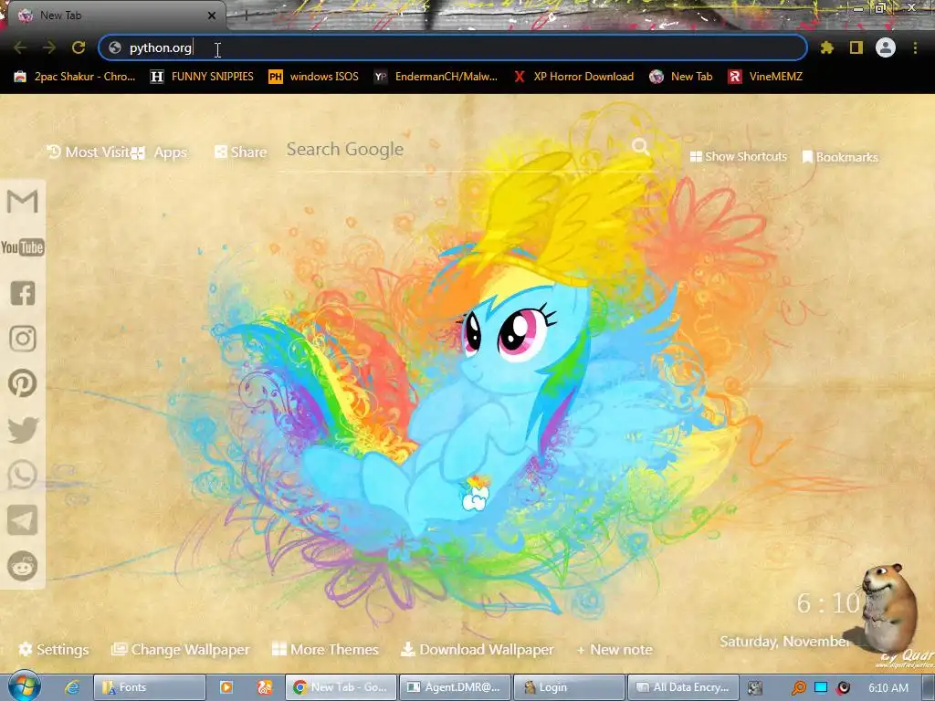The height and width of the screenshot is (701, 935).
Task: Open Reddit sidebar shortcut
Action: point(23,566)
